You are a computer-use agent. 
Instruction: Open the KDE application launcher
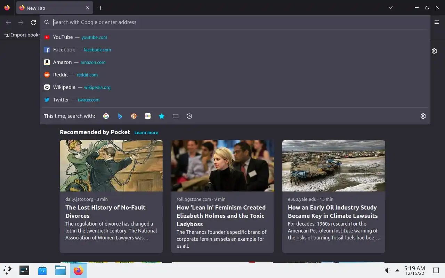coord(8,270)
